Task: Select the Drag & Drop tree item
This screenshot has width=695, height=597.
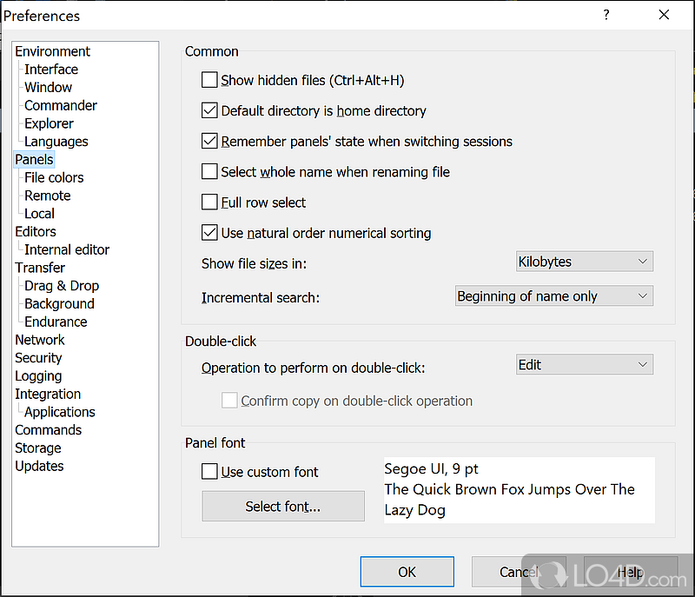Action: (x=62, y=286)
